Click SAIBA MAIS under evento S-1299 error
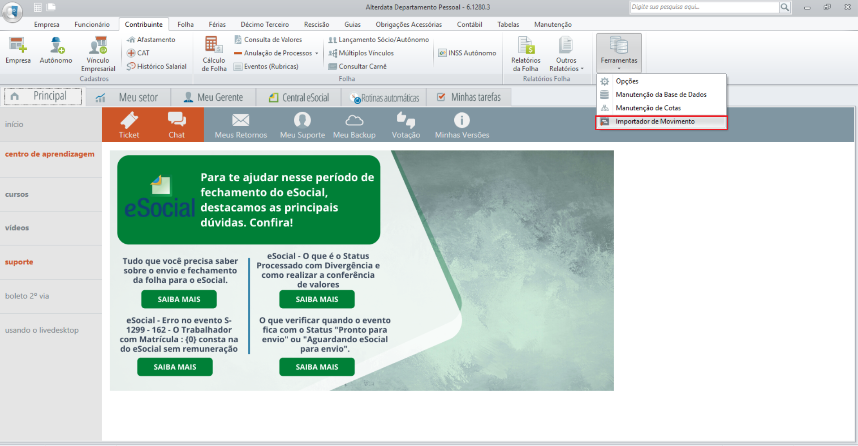 175,367
